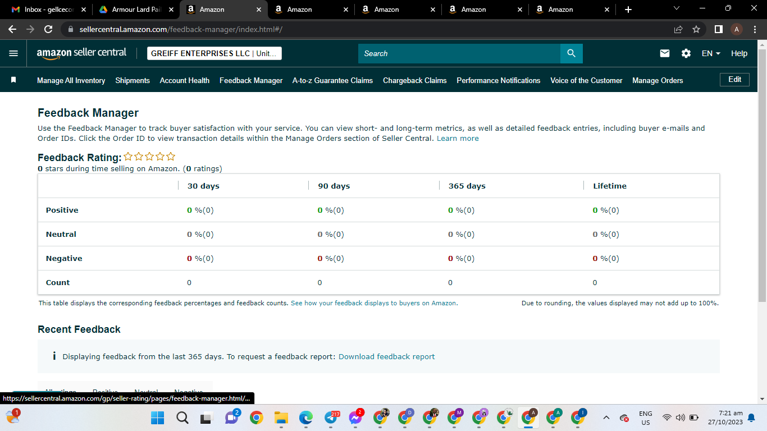This screenshot has width=767, height=431.
Task: Open the Windows Start menu
Action: [x=158, y=418]
